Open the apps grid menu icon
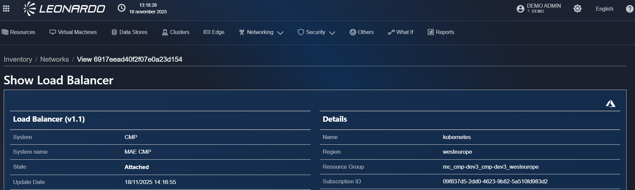The width and height of the screenshot is (635, 190). [6, 9]
